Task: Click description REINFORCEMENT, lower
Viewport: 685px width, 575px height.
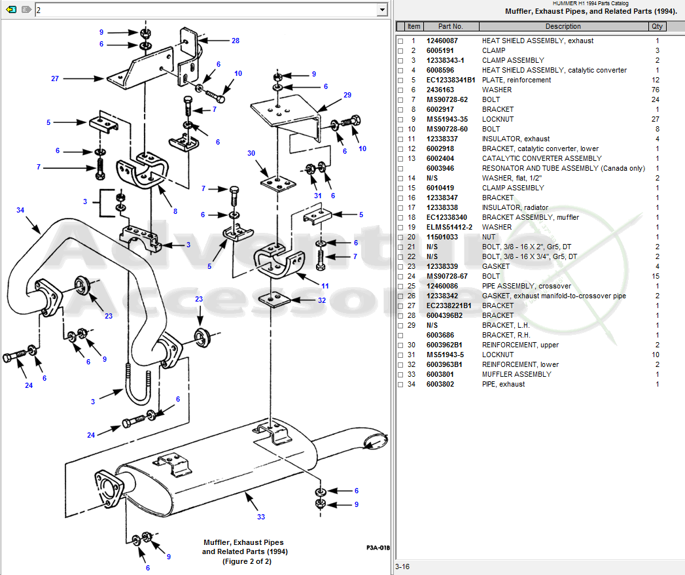Action: [520, 364]
